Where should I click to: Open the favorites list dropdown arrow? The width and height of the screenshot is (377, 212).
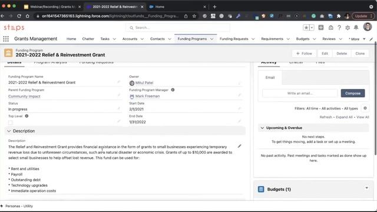click(312, 28)
